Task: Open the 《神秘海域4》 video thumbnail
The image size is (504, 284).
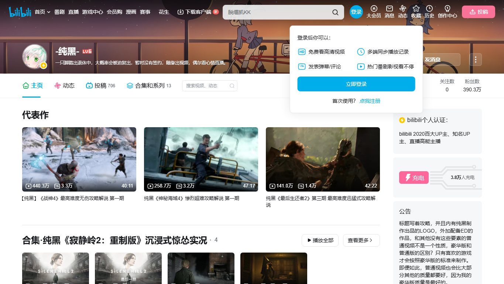Action: click(x=201, y=159)
